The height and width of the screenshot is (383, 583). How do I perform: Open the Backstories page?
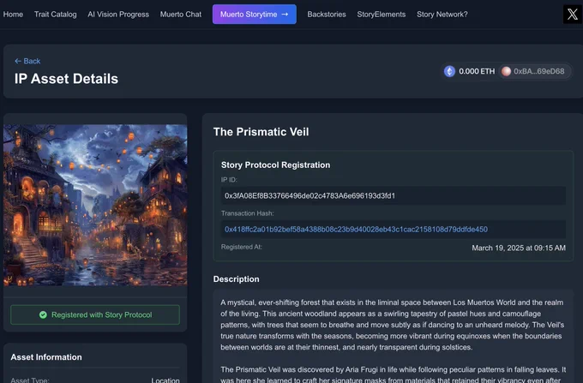[327, 14]
